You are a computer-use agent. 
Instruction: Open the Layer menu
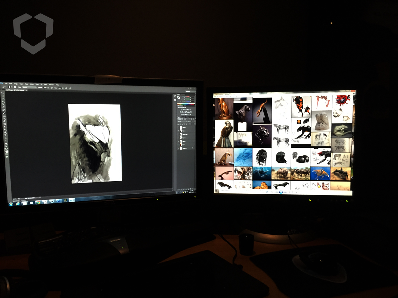[x=21, y=84]
